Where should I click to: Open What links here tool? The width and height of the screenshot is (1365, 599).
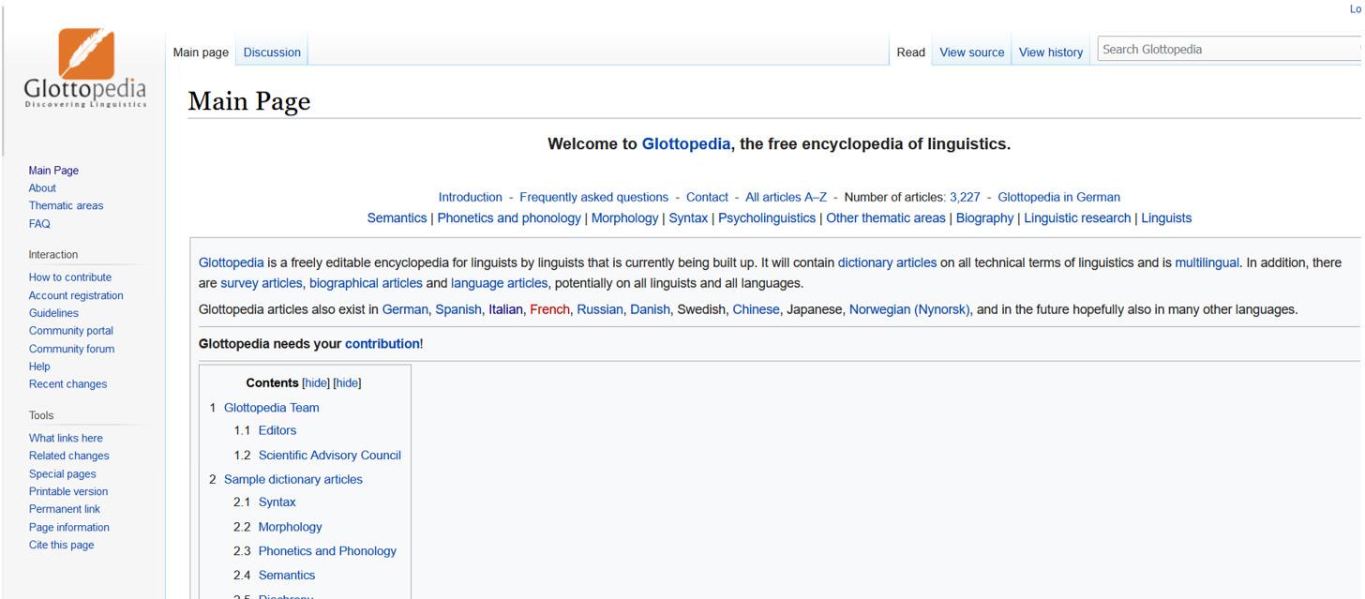[66, 439]
